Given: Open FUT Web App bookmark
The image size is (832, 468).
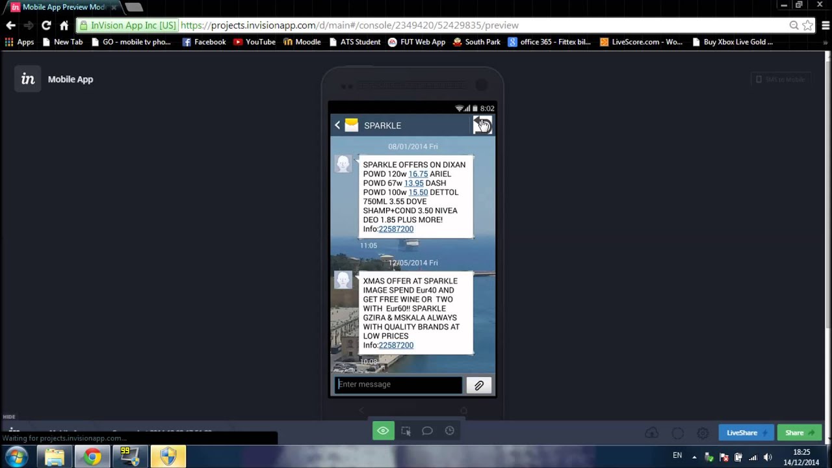Looking at the screenshot, I should click(417, 42).
